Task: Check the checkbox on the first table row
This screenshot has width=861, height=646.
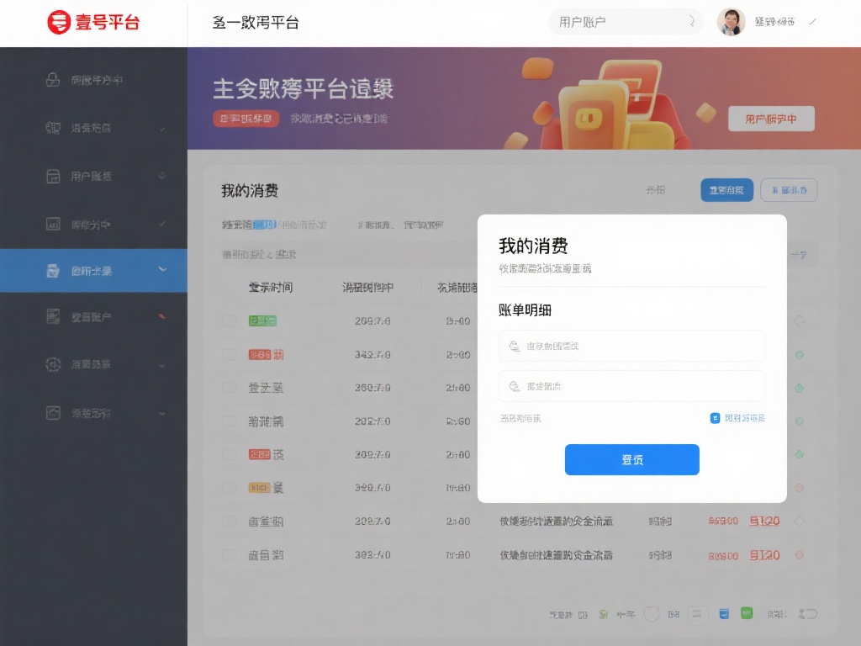Action: pos(229,320)
